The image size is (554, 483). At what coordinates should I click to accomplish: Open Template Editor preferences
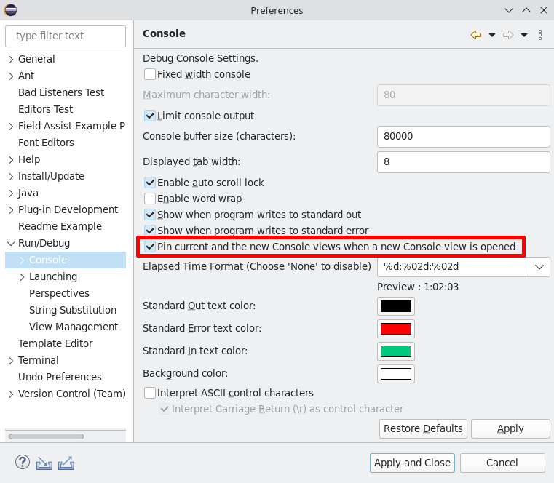(x=55, y=343)
